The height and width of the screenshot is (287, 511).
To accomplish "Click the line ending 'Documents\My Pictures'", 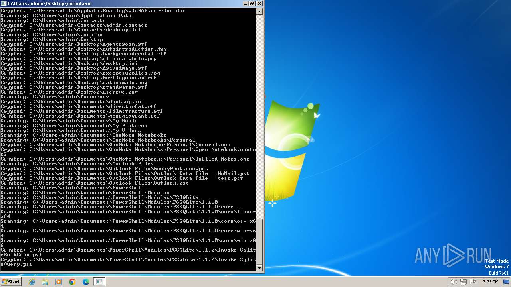I will click(x=74, y=126).
